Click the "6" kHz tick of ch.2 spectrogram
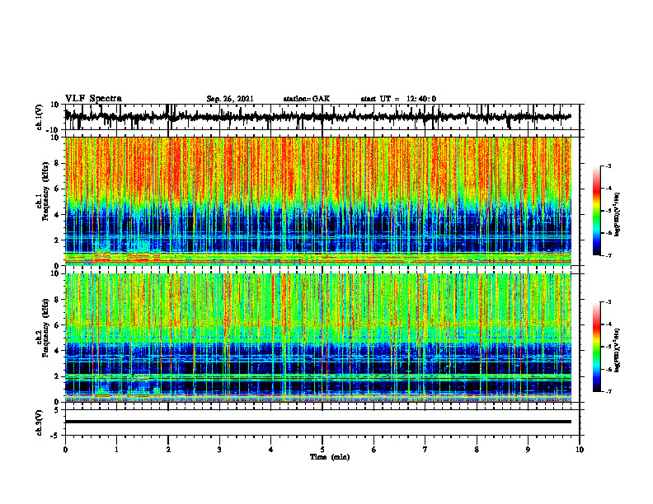This screenshot has height=504, width=653. point(57,325)
